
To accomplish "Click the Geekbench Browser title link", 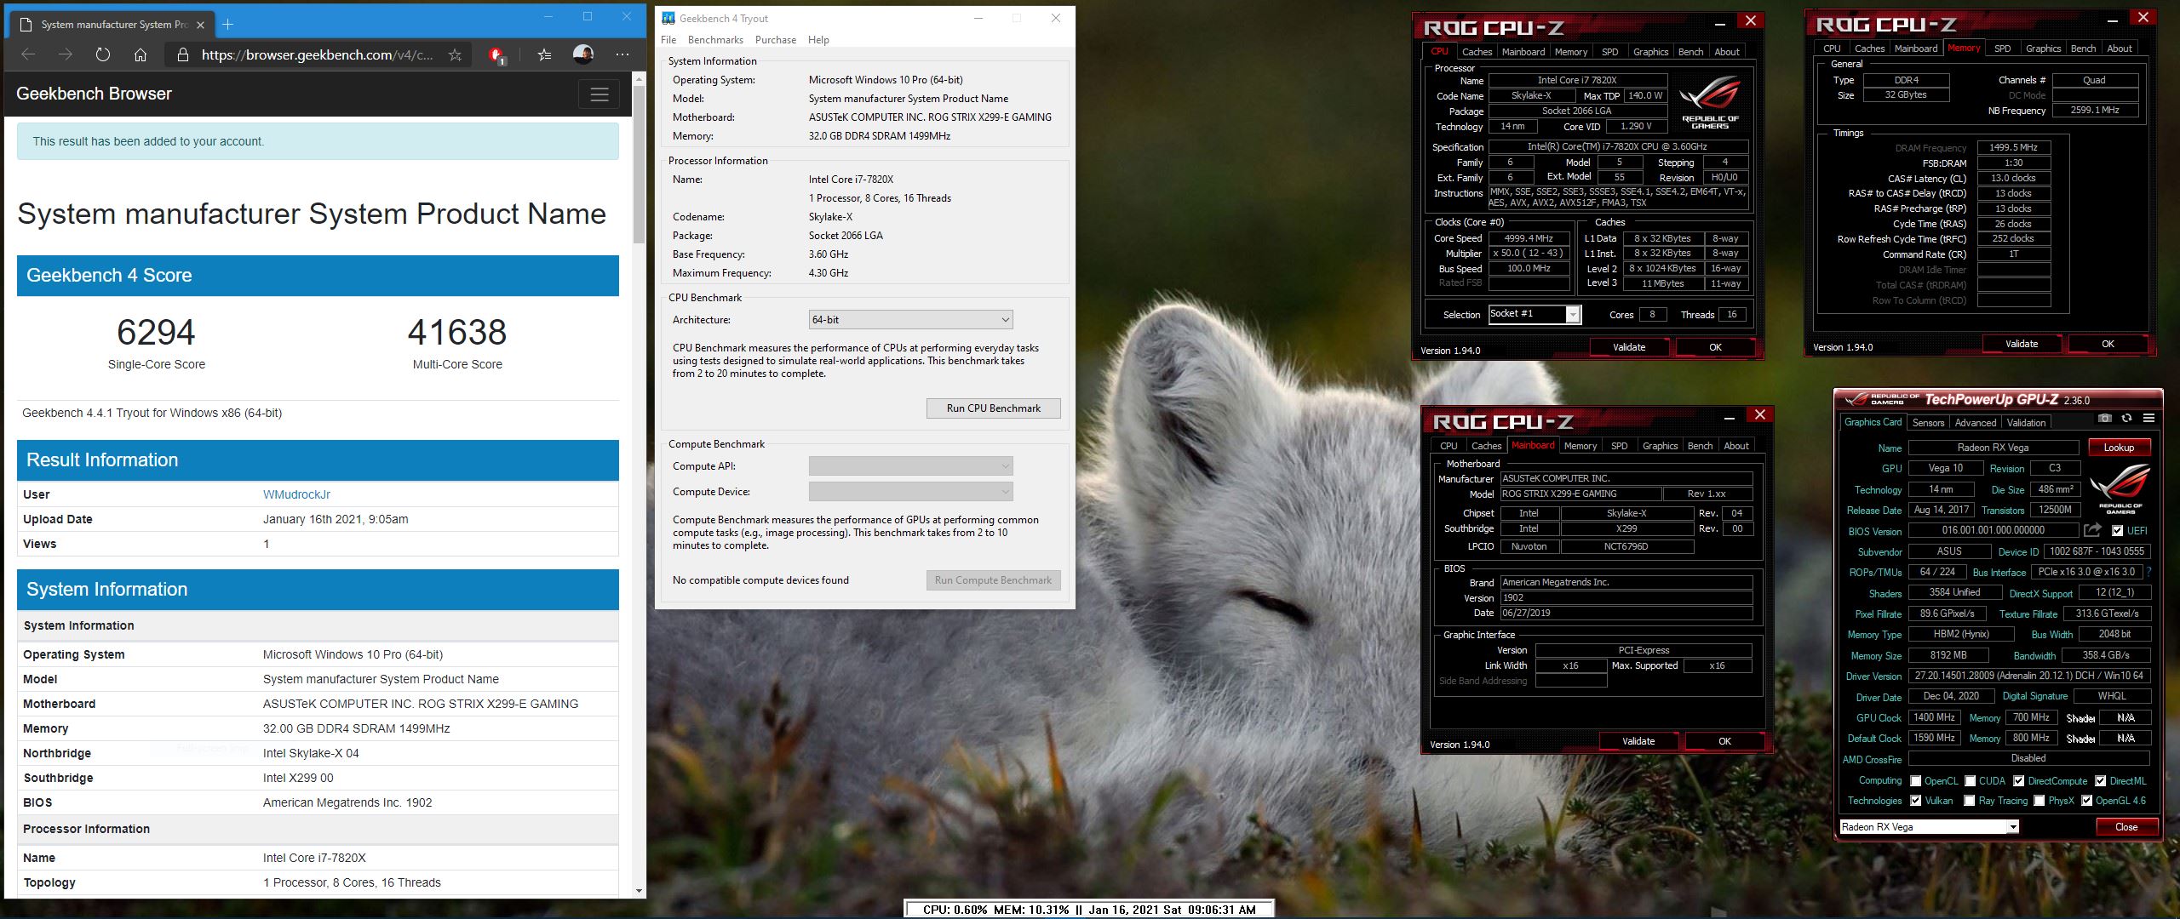I will coord(94,94).
